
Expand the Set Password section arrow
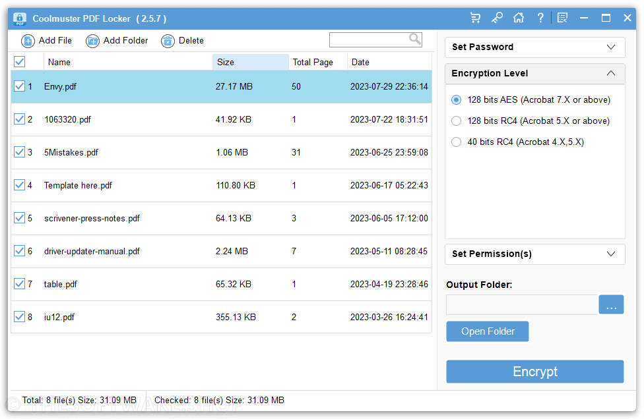point(611,47)
